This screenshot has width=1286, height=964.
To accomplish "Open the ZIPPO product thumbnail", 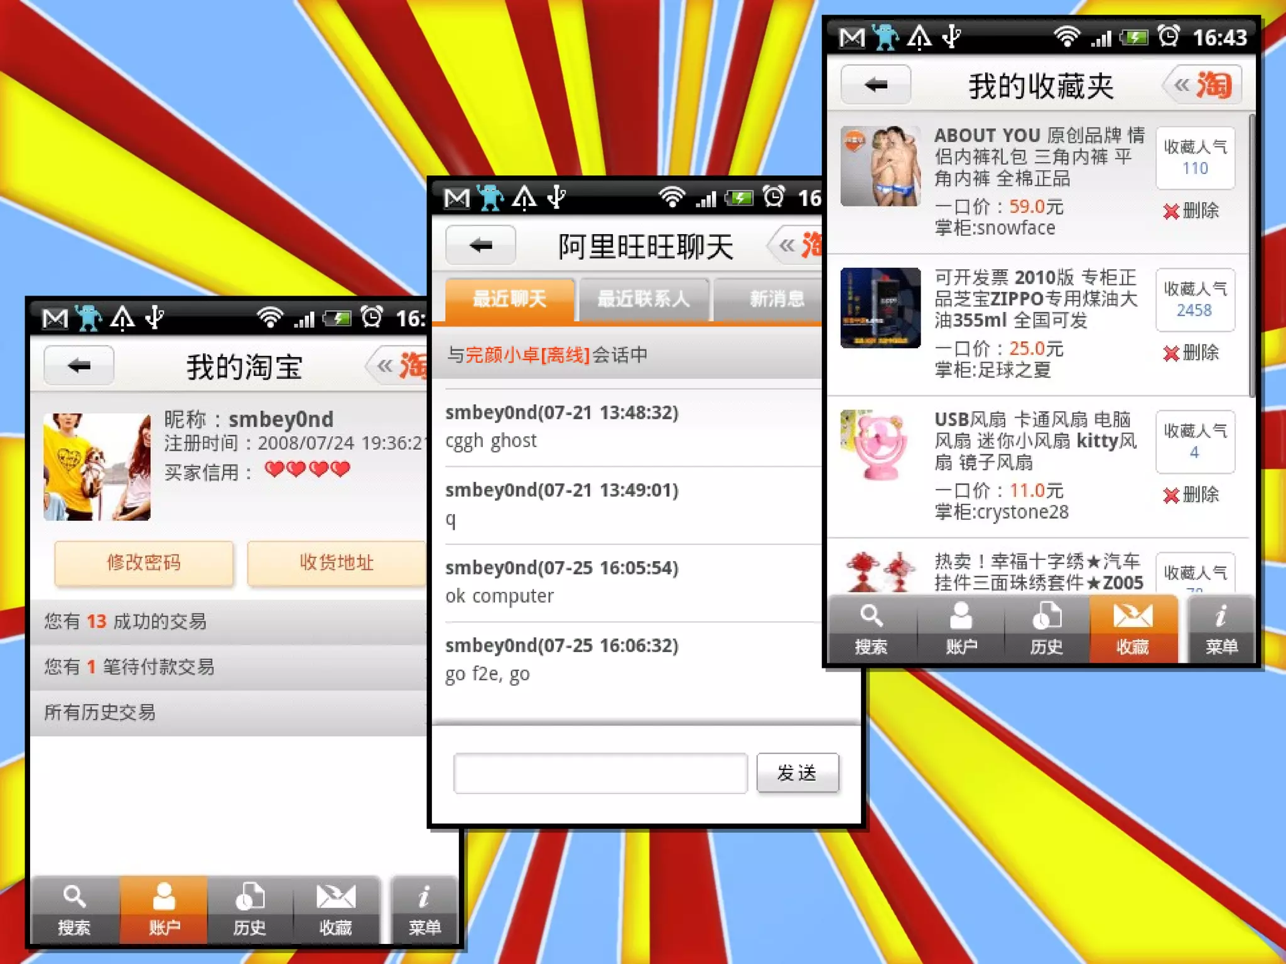I will (881, 308).
